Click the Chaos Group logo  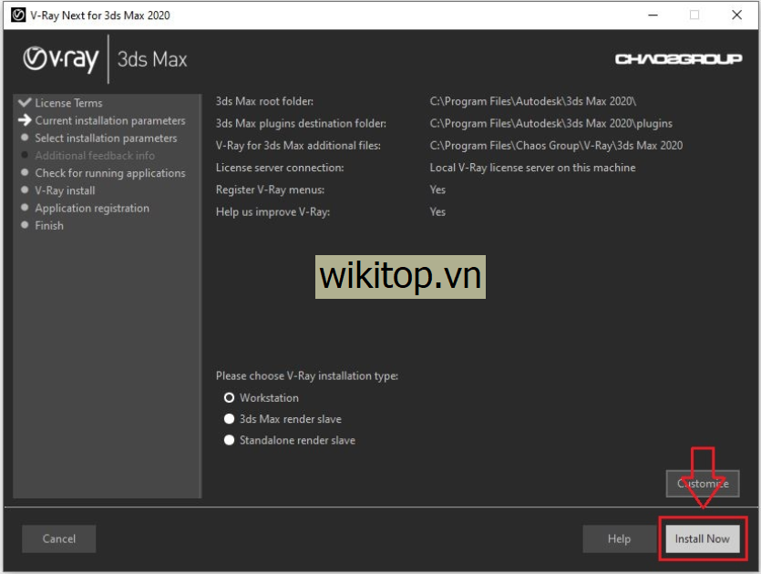click(x=678, y=59)
